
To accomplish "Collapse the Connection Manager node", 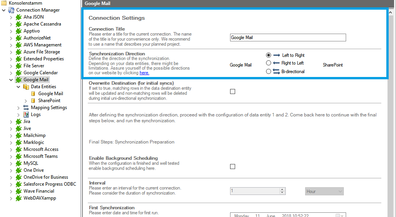I will point(3,10).
